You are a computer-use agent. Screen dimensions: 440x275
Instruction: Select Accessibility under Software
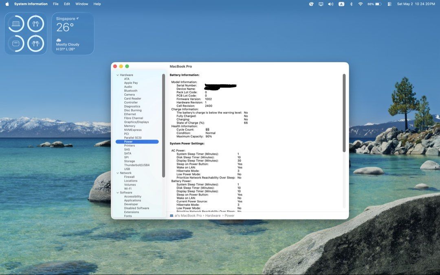click(x=133, y=197)
